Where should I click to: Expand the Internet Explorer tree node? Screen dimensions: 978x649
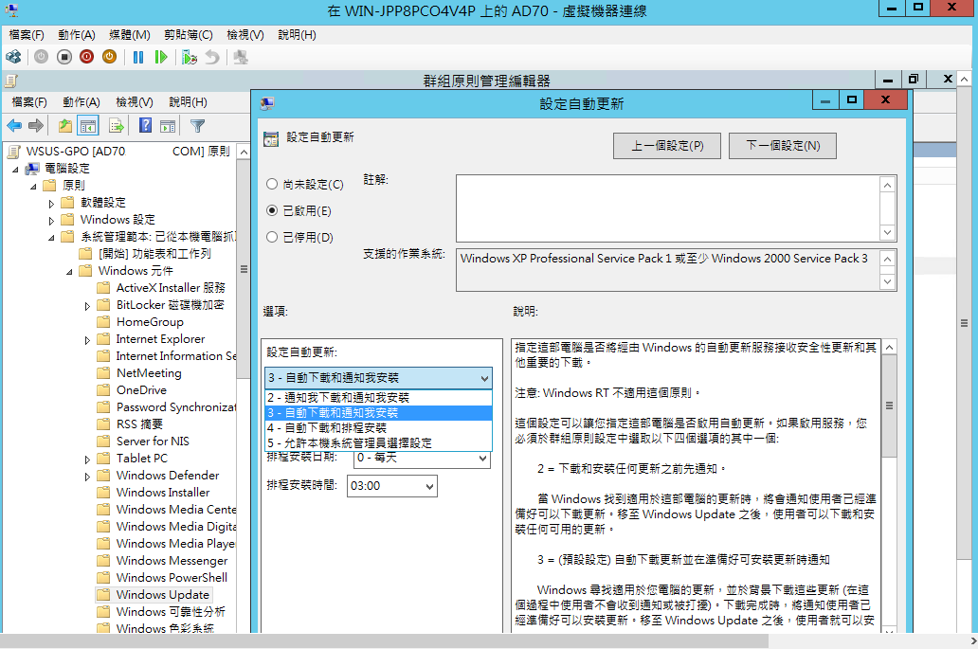coord(87,340)
